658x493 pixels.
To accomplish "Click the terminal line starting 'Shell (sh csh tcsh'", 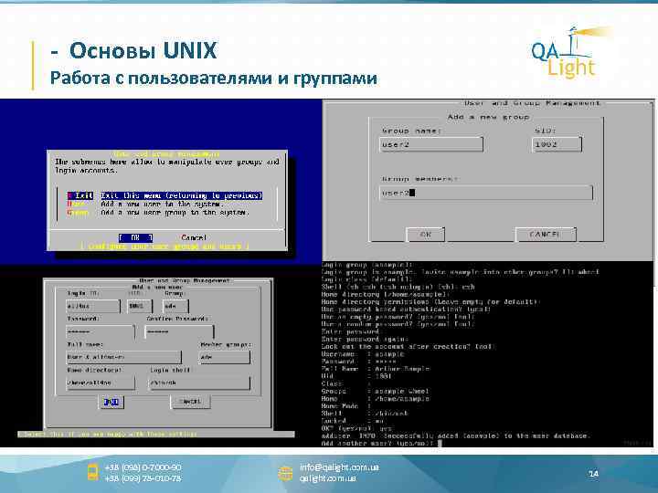I will tap(398, 288).
